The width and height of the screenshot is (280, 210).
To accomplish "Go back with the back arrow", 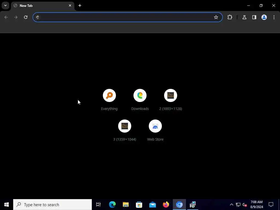I will [x=6, y=17].
